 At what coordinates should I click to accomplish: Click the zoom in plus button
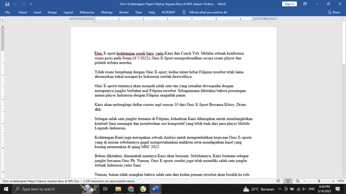(333, 181)
